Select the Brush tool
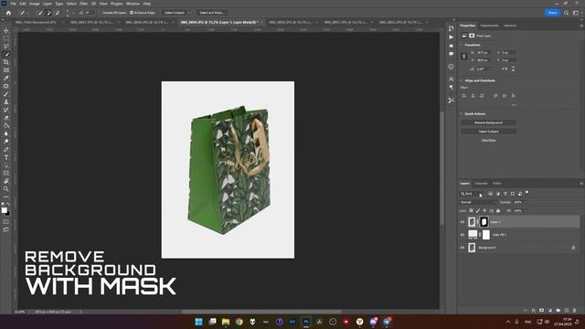This screenshot has height=329, width=585. tap(6, 93)
